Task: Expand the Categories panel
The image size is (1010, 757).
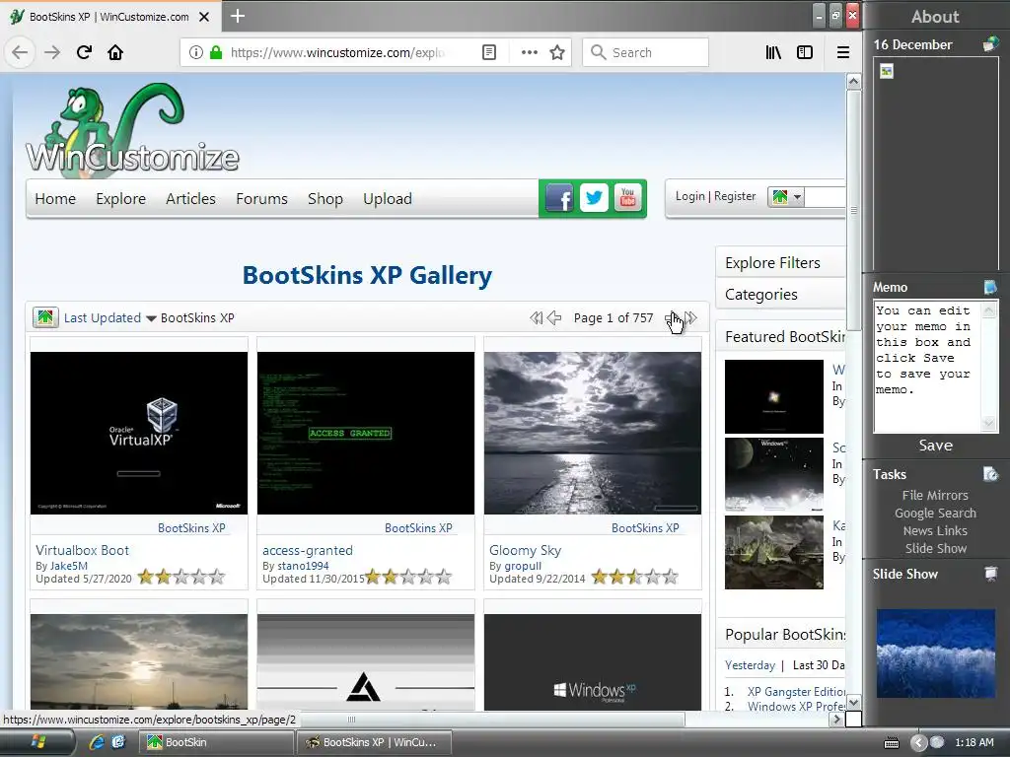Action: click(x=780, y=294)
